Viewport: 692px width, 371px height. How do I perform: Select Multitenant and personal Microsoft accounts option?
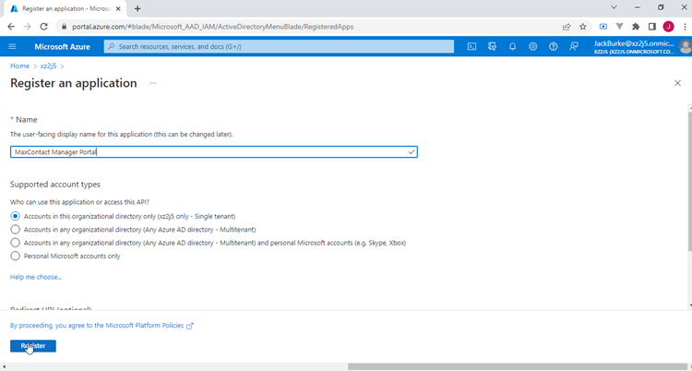point(15,243)
